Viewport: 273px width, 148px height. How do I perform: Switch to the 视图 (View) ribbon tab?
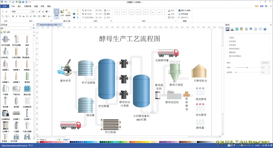pyautogui.click(x=36, y=6)
